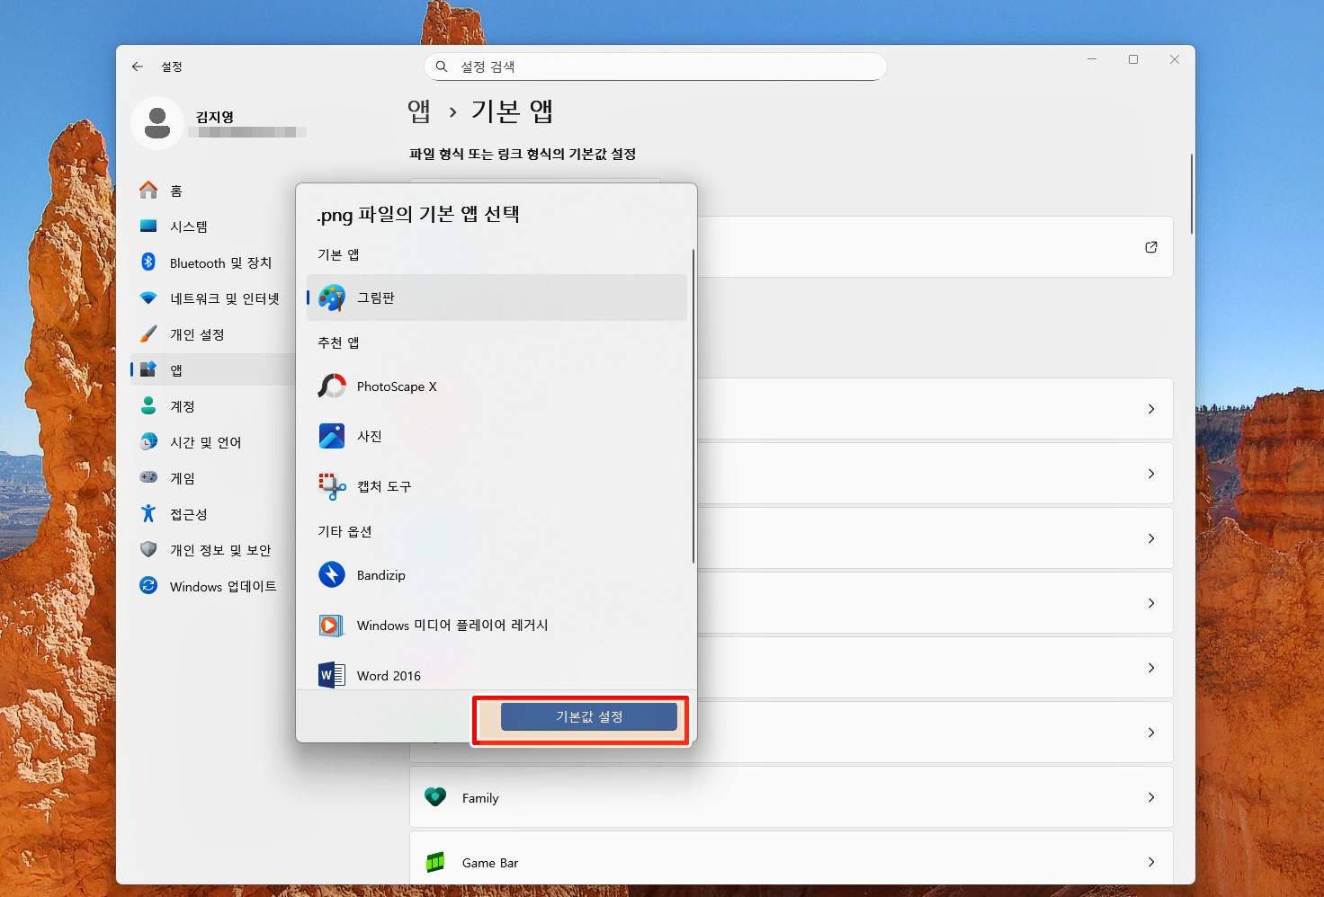This screenshot has width=1324, height=897.
Task: Click the 앱 breadcrumb link
Action: [x=419, y=111]
